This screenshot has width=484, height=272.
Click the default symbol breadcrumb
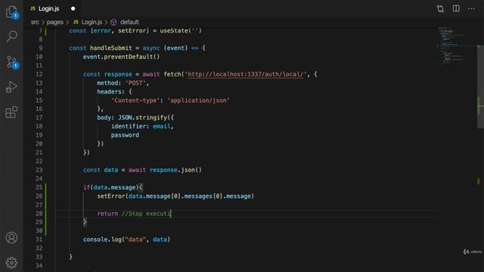pyautogui.click(x=129, y=22)
